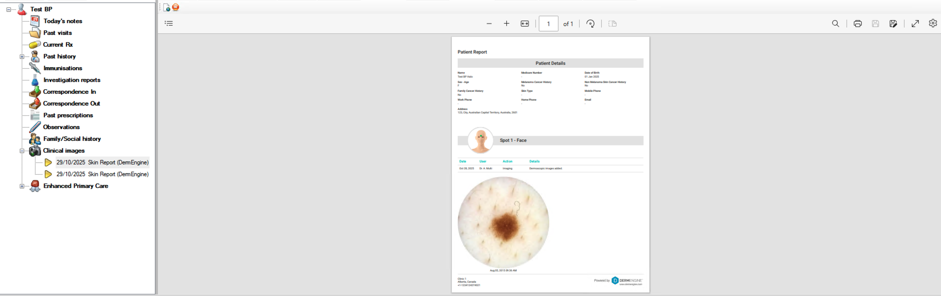
Task: Open Correspondence In
Action: (69, 92)
